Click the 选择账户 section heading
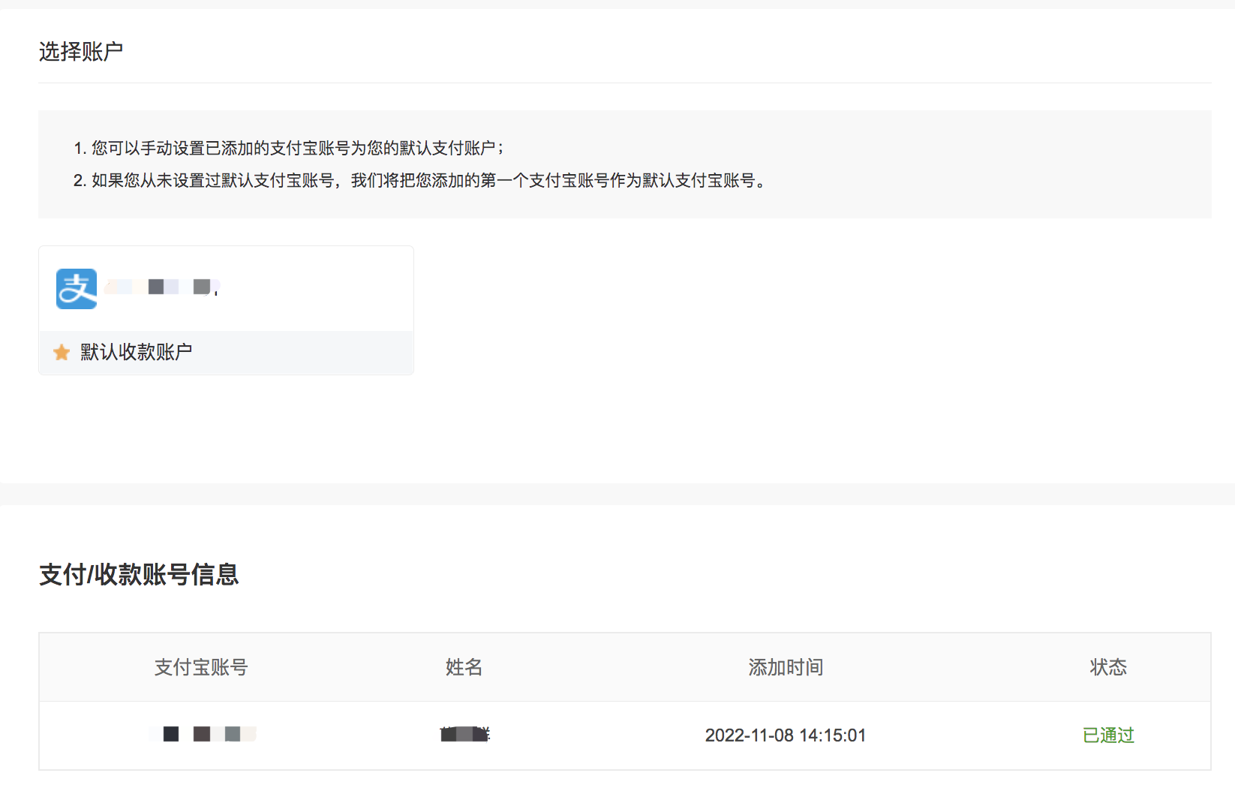Screen dimensions: 1235x791 pyautogui.click(x=81, y=52)
